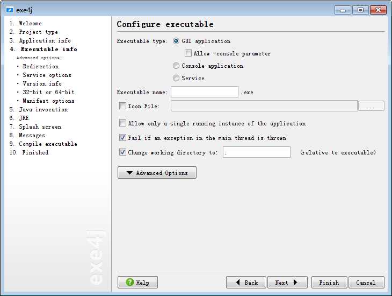392x296 pixels.
Task: Jump to step 5 Java invocation
Action: click(x=39, y=110)
